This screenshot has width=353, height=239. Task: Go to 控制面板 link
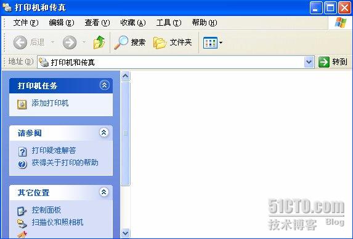point(46,210)
